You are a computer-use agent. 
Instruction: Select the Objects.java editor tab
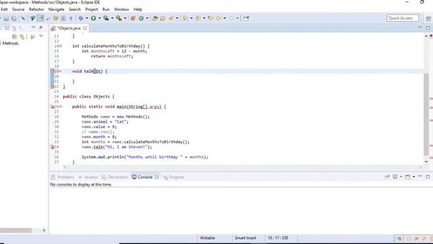click(x=69, y=28)
